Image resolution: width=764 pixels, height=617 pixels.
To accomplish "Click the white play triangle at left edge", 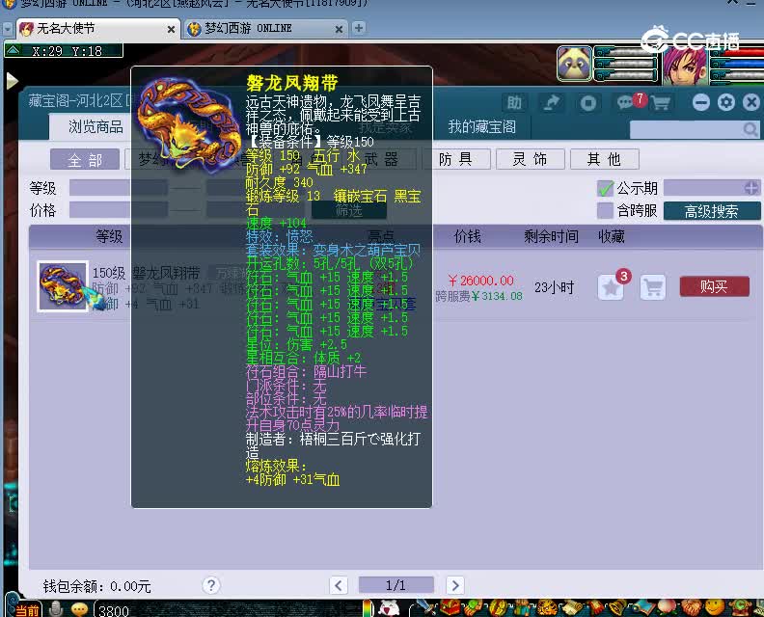I will click(12, 81).
